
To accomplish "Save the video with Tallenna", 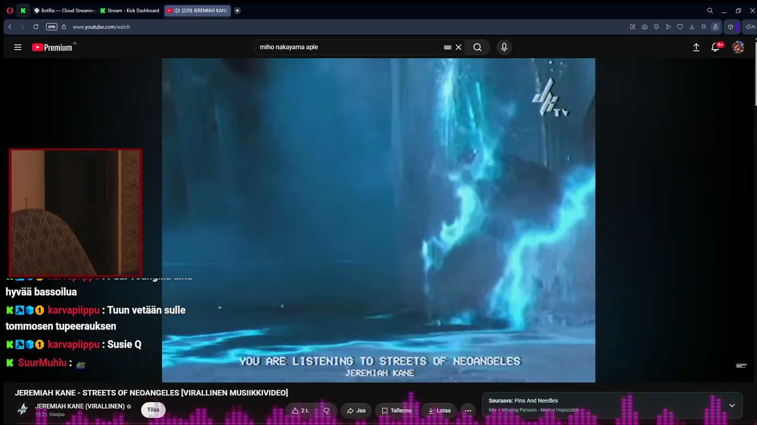I will click(x=397, y=411).
